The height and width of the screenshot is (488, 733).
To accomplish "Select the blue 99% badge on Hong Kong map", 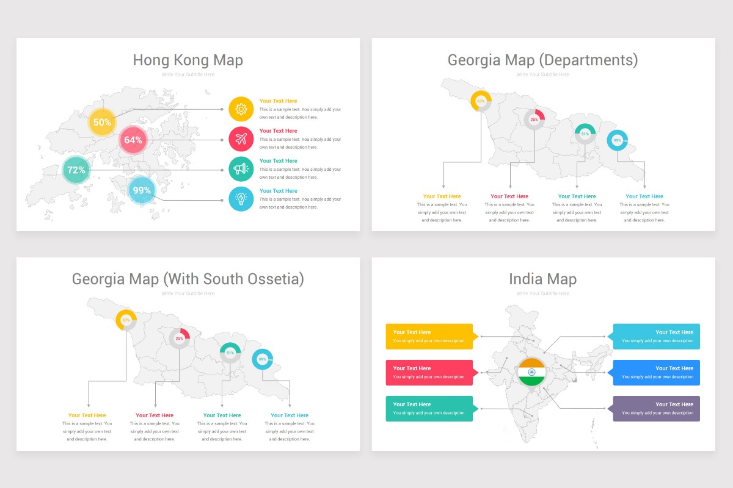I will (140, 190).
